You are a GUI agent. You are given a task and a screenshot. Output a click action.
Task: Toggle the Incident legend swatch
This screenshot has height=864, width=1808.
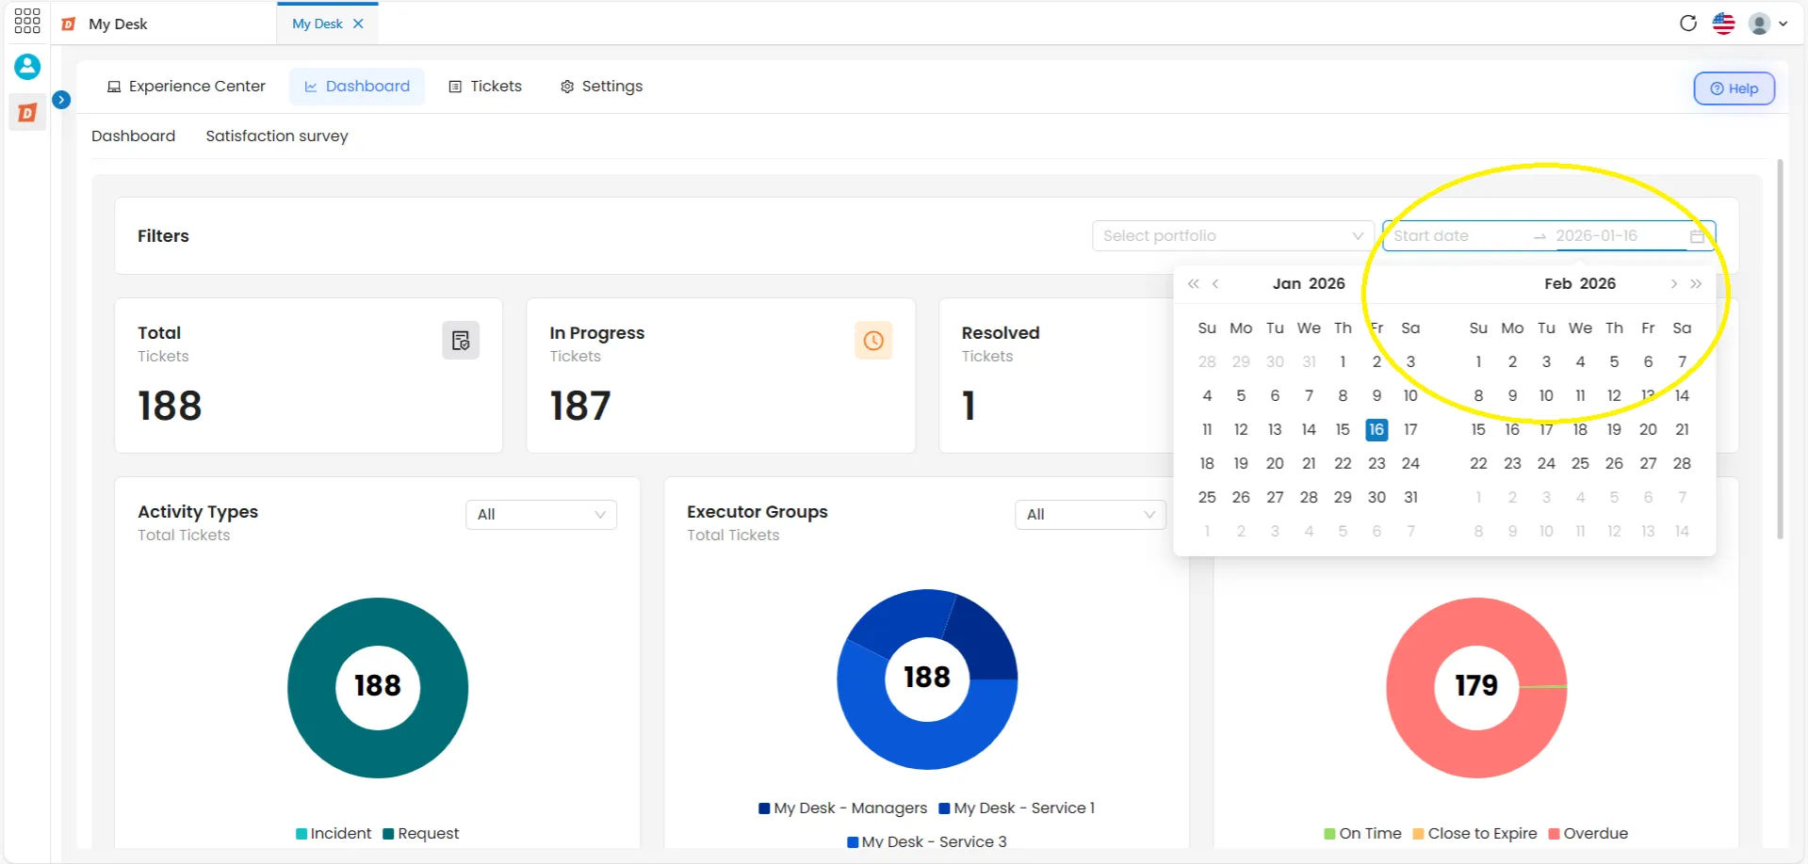[301, 834]
